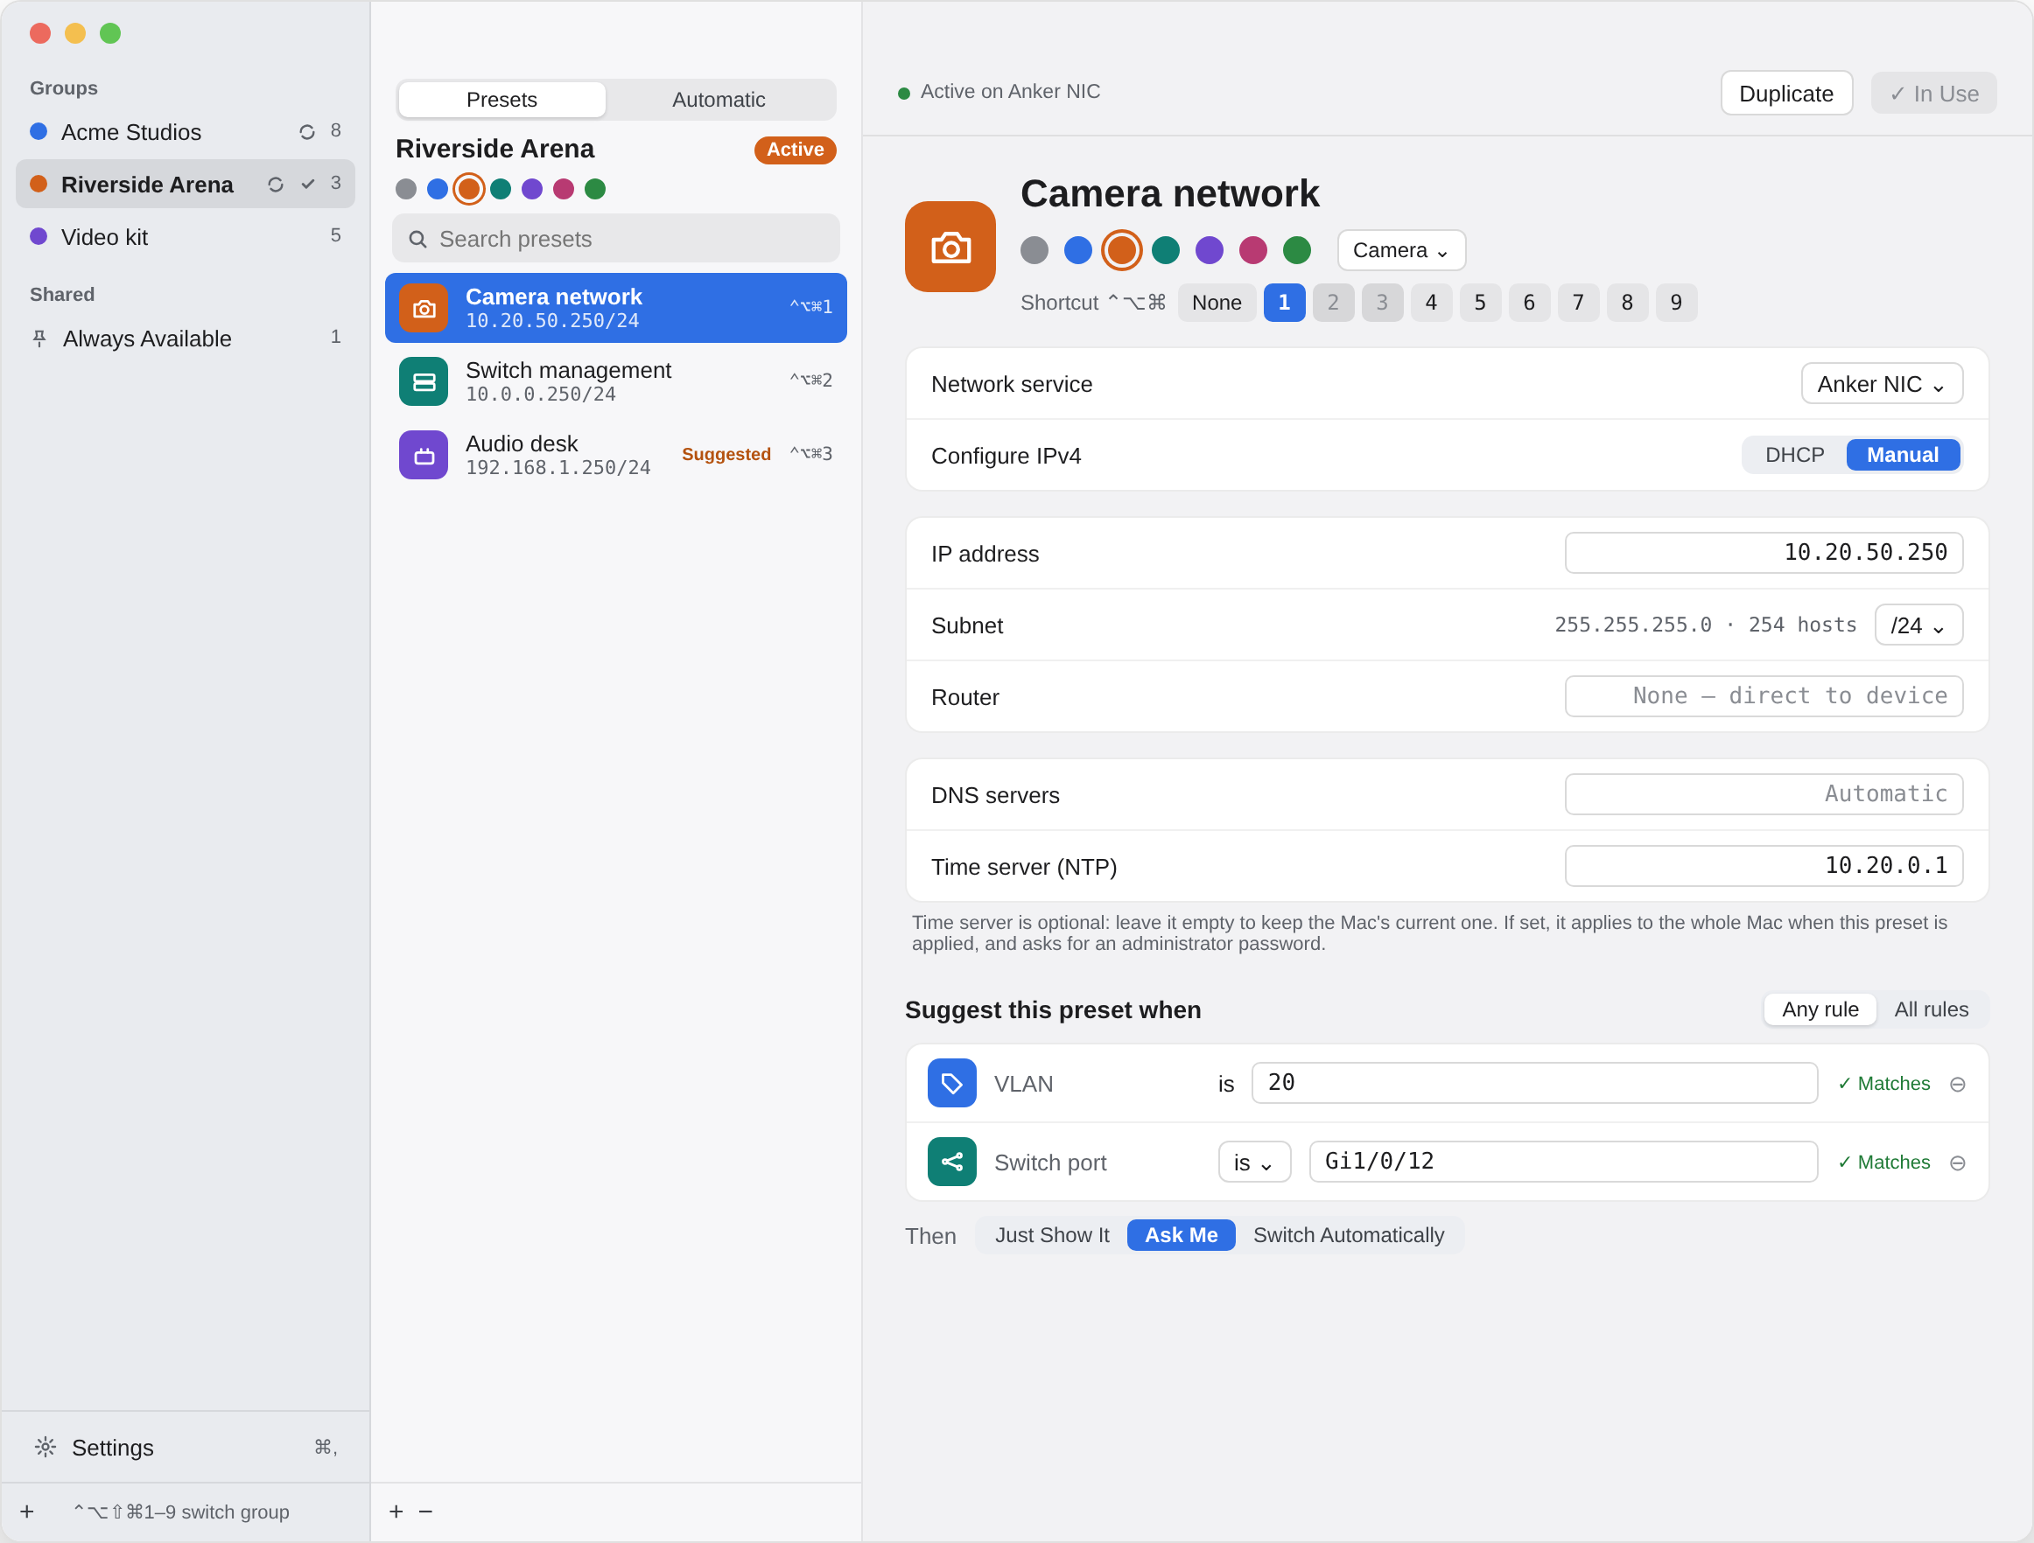Screen dimensions: 2034x1543
Task: Open the Switch port 'is' operator dropdown
Action: [x=1254, y=1162]
